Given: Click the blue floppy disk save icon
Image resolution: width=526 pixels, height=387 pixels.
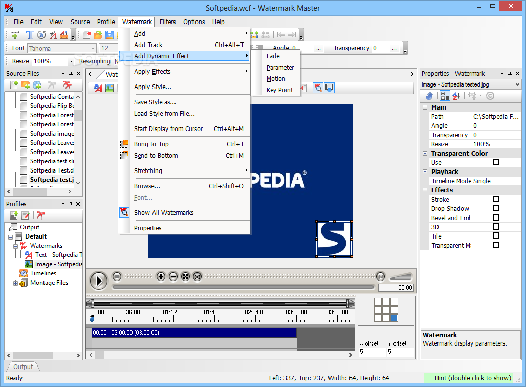Looking at the screenshot, I should [109, 35].
